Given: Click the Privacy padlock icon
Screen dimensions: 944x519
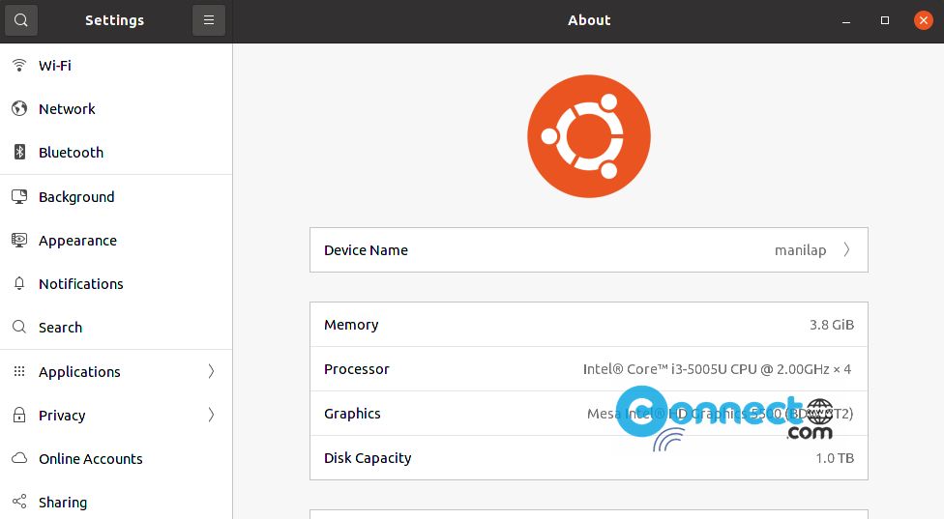Looking at the screenshot, I should coord(19,415).
